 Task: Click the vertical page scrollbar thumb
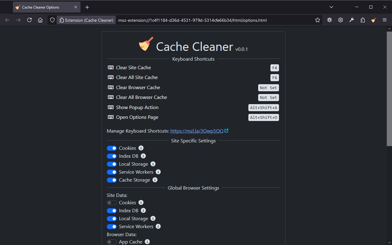(x=389, y=89)
